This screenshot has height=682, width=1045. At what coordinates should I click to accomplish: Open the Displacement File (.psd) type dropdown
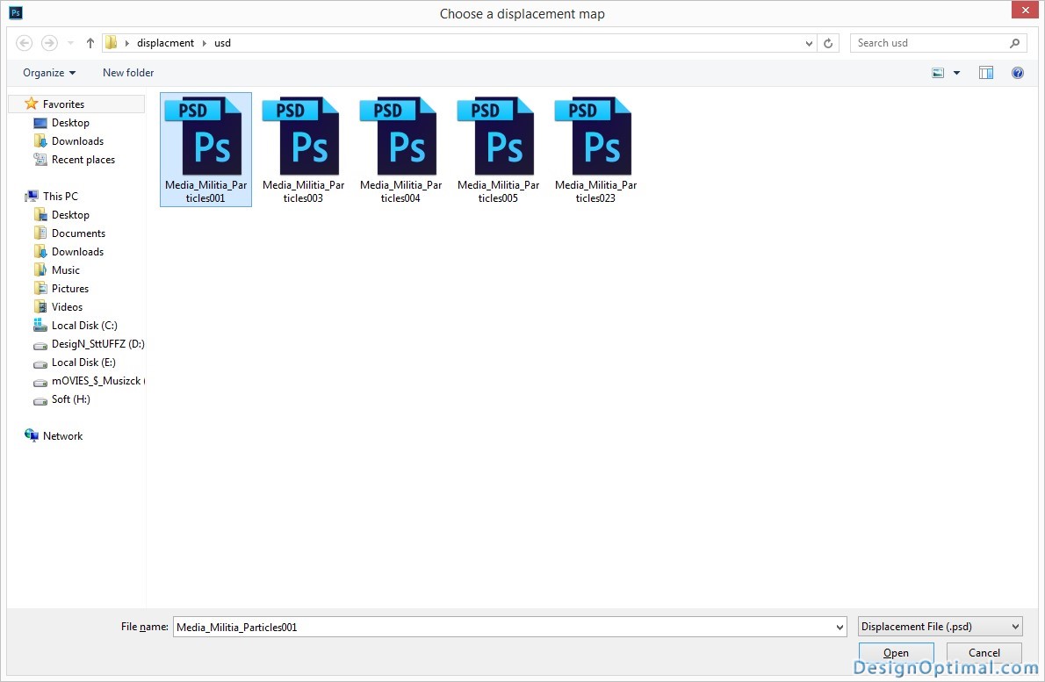(x=940, y=627)
